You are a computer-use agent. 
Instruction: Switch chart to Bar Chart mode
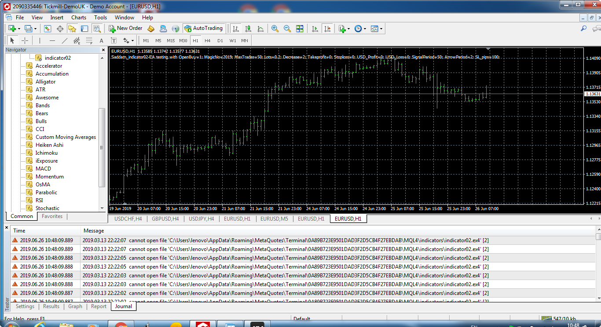pos(236,29)
